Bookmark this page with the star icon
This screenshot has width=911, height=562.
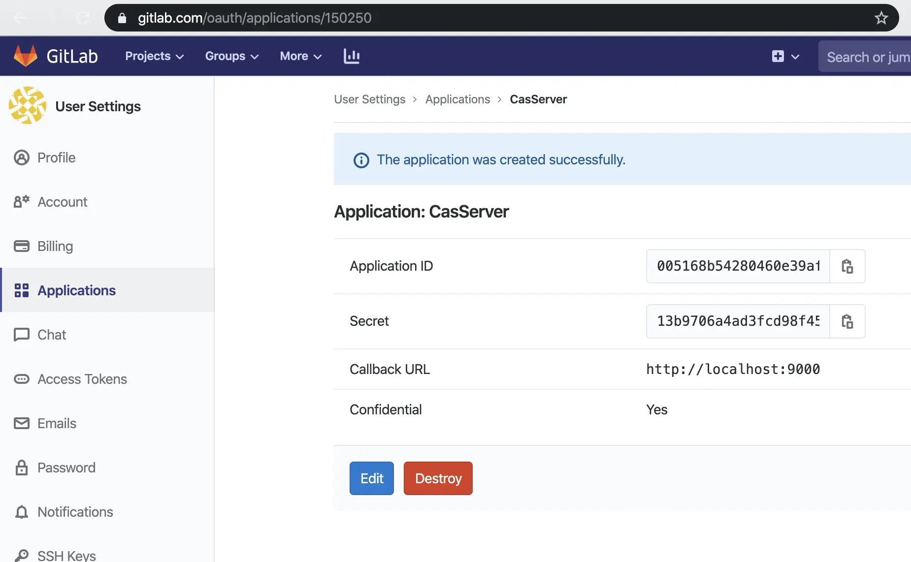(x=881, y=18)
